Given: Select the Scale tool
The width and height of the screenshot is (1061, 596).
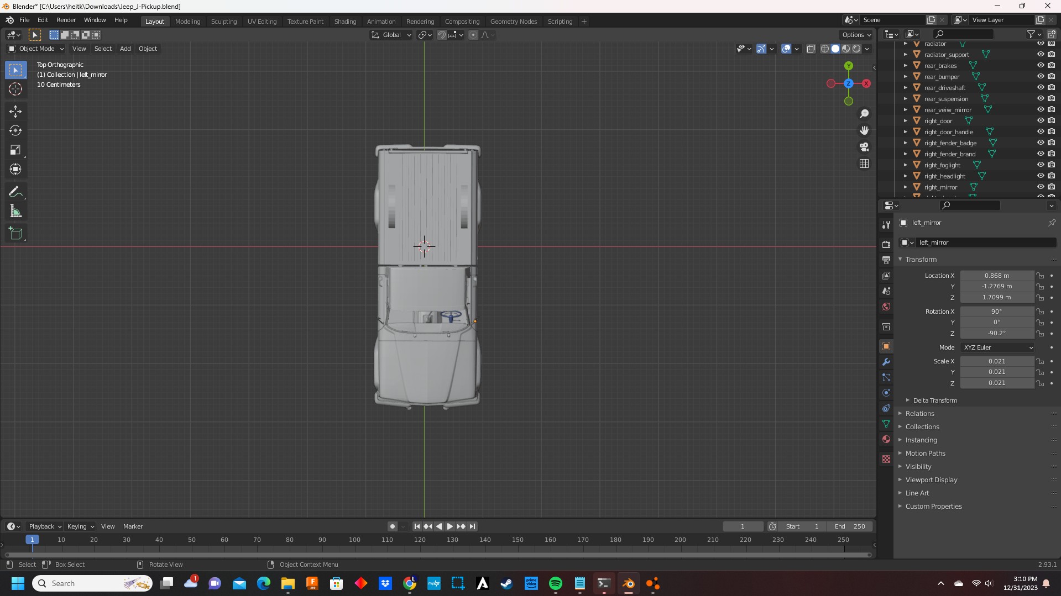Looking at the screenshot, I should click(x=15, y=150).
